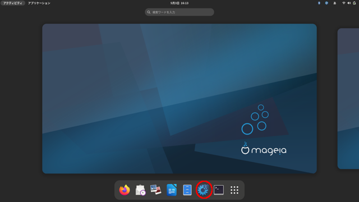This screenshot has height=202, width=359.
Task: Open the Shotwell photo manager icon
Action: click(156, 190)
